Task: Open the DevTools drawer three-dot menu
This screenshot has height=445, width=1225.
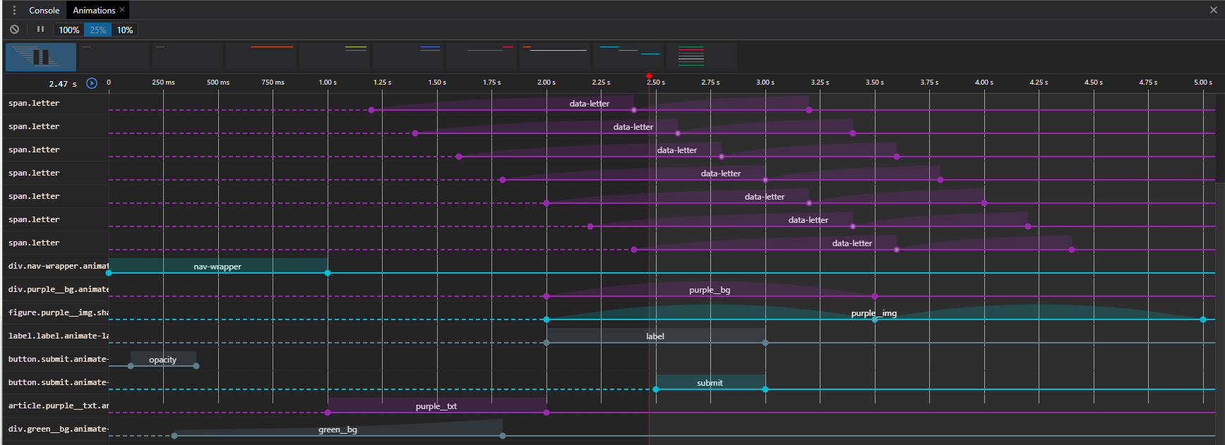Action: tap(14, 10)
